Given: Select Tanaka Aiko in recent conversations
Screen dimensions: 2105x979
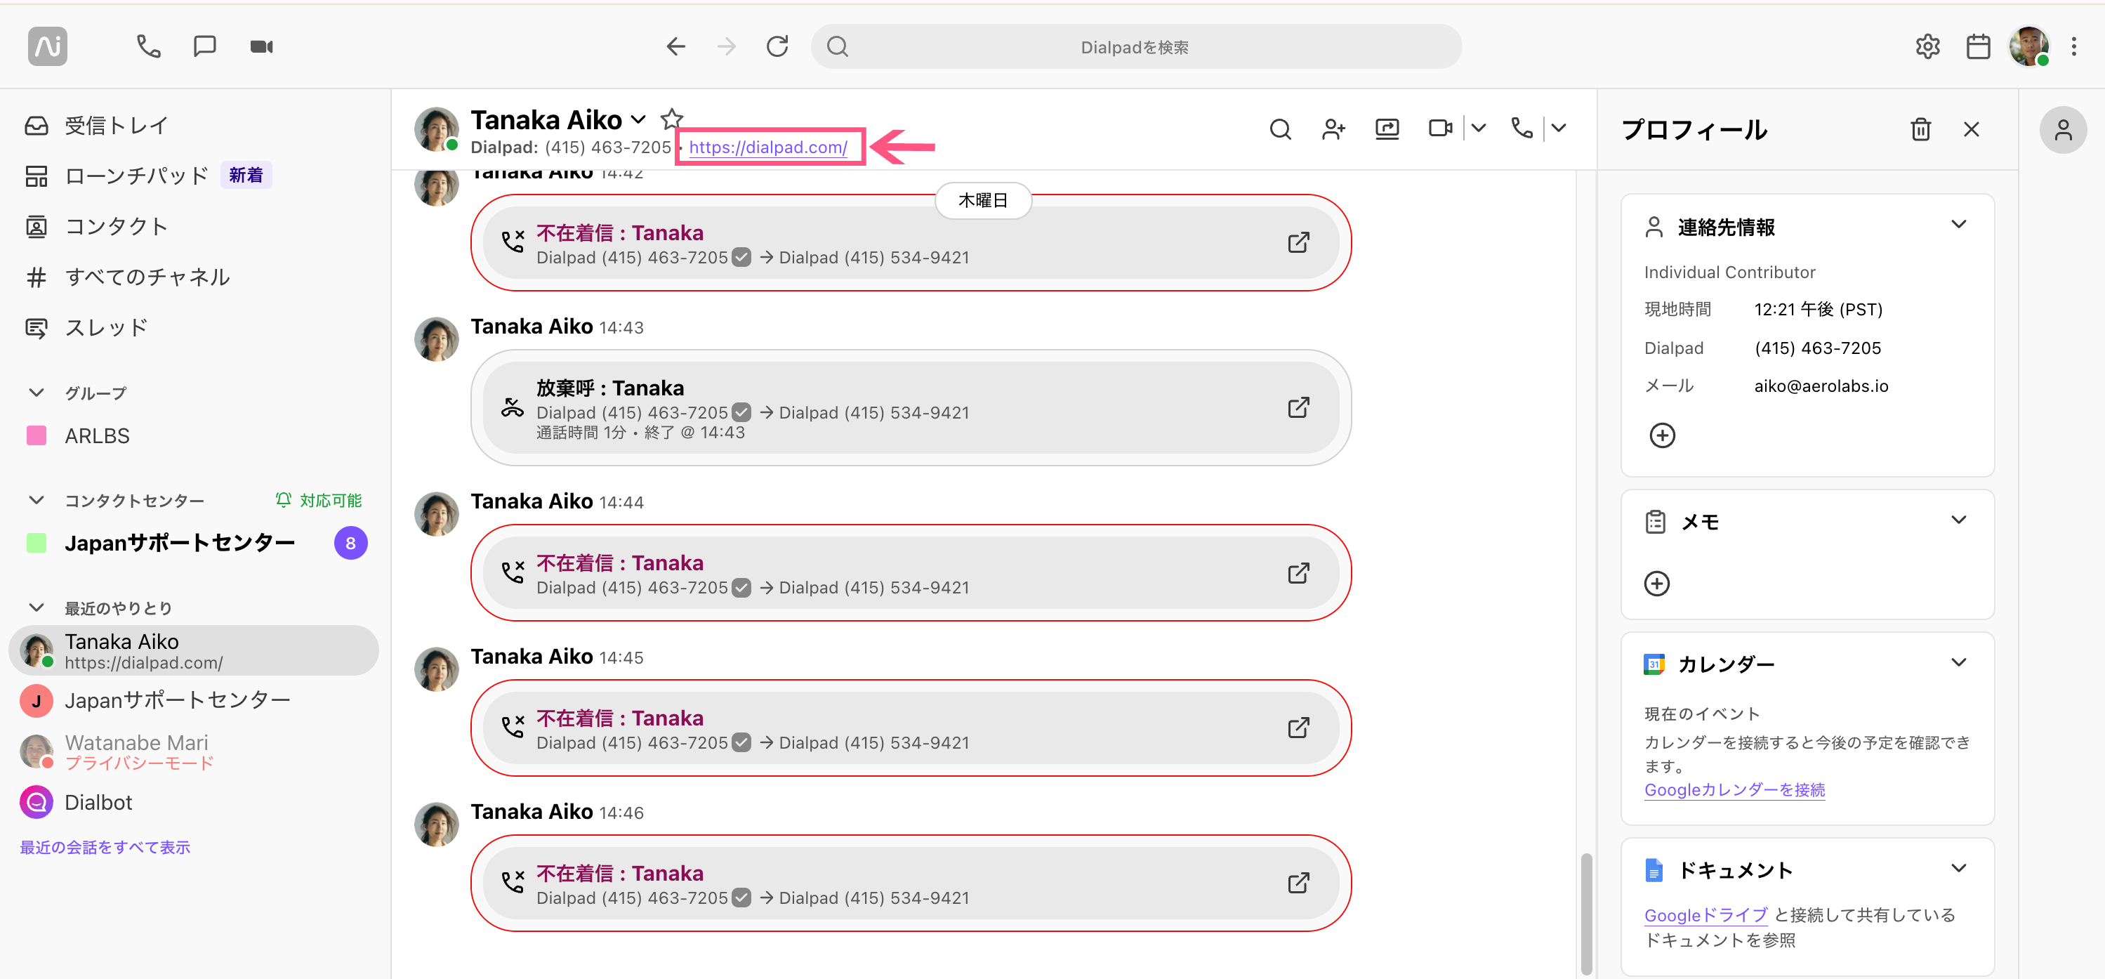Looking at the screenshot, I should pyautogui.click(x=194, y=650).
